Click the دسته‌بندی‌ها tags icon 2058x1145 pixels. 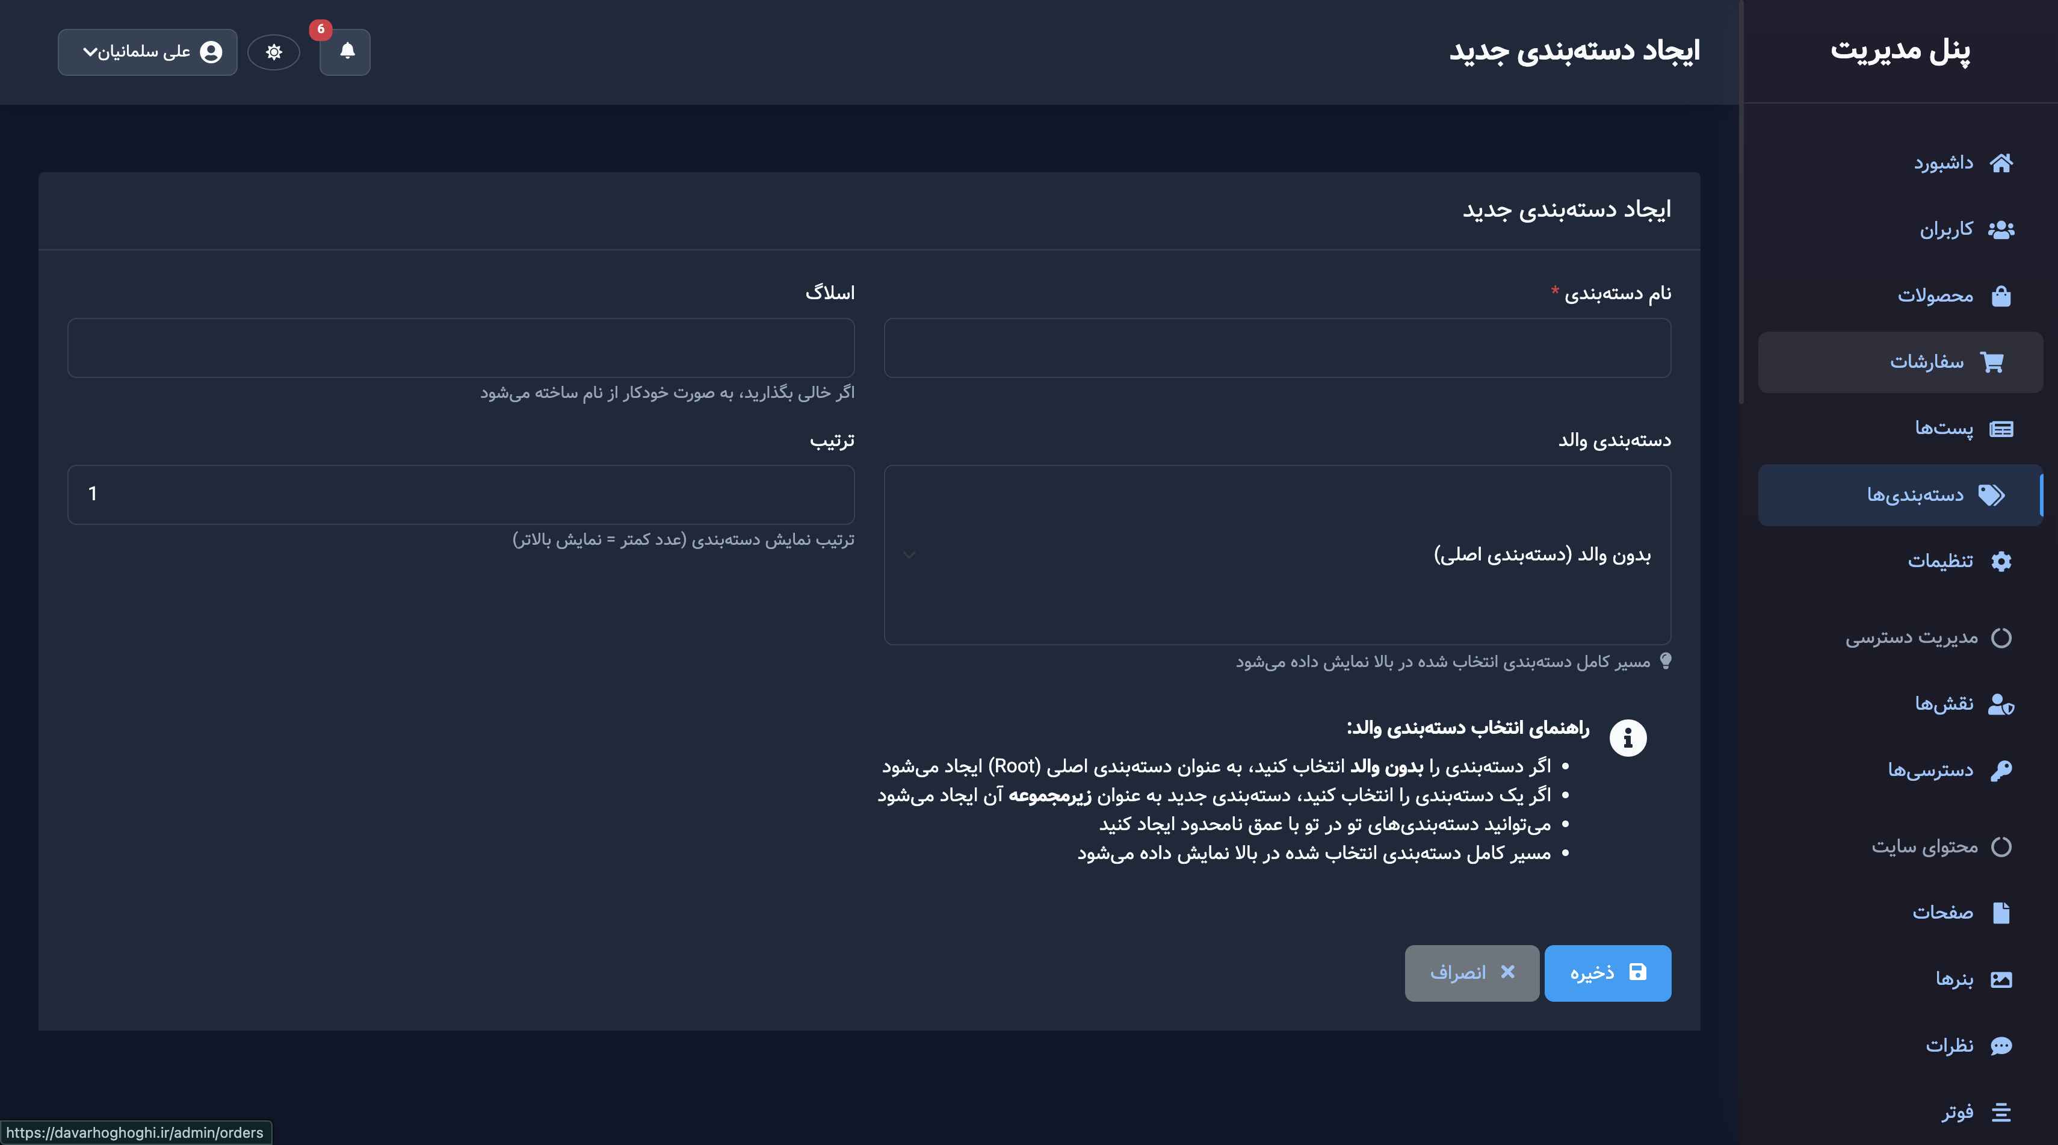[x=1991, y=495]
